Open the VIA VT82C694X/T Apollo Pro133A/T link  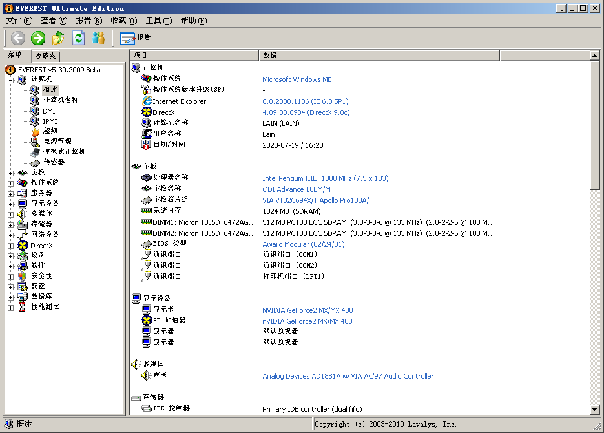(318, 200)
